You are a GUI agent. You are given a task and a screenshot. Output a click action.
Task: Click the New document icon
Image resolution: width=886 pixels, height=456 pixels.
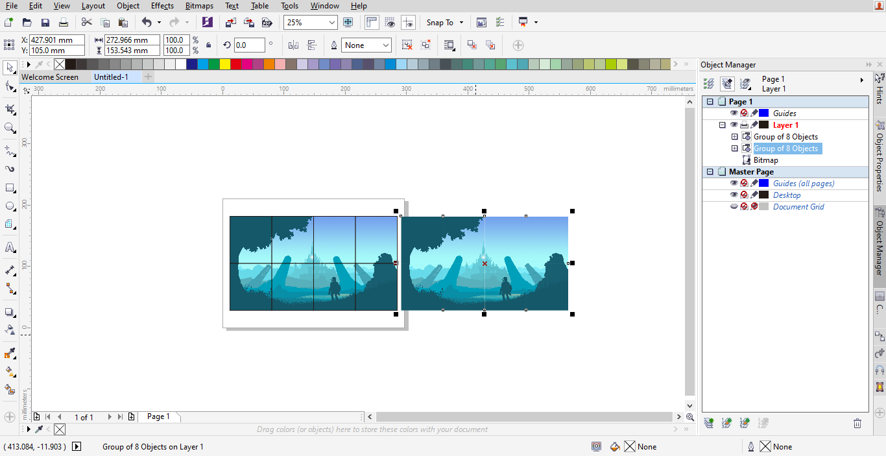tap(8, 22)
